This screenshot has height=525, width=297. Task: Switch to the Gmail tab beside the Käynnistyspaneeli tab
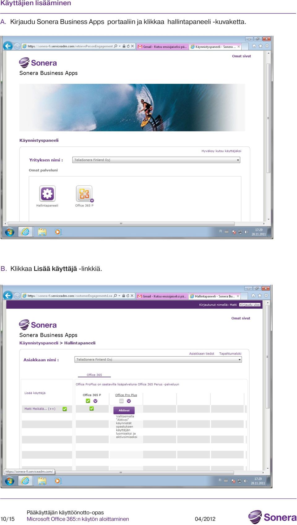point(162,47)
